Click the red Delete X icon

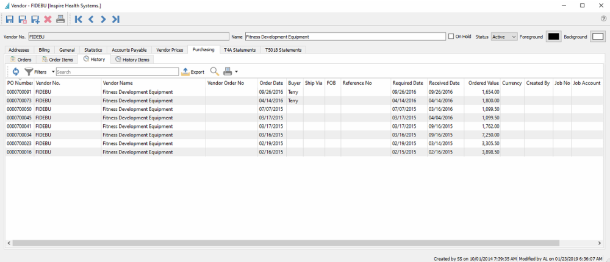[x=48, y=19]
